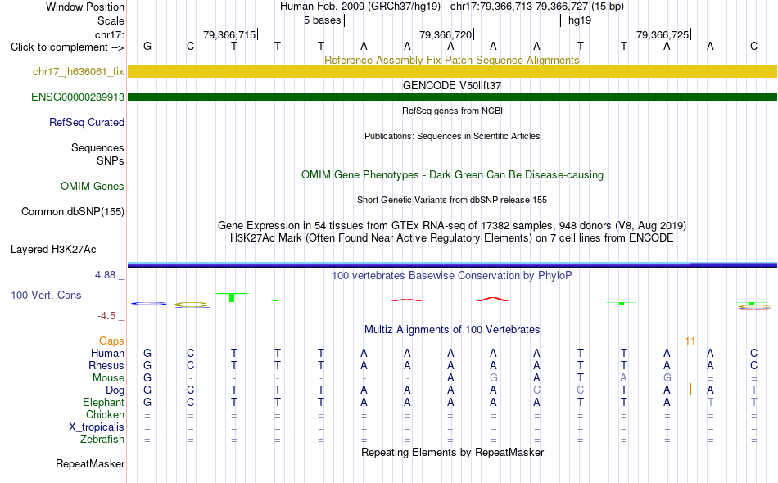Click the GENCODE V50lift37 track title

(x=452, y=85)
